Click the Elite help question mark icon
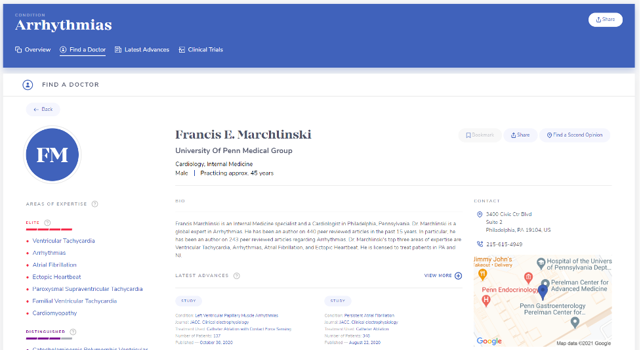This screenshot has width=641, height=350. coord(47,223)
